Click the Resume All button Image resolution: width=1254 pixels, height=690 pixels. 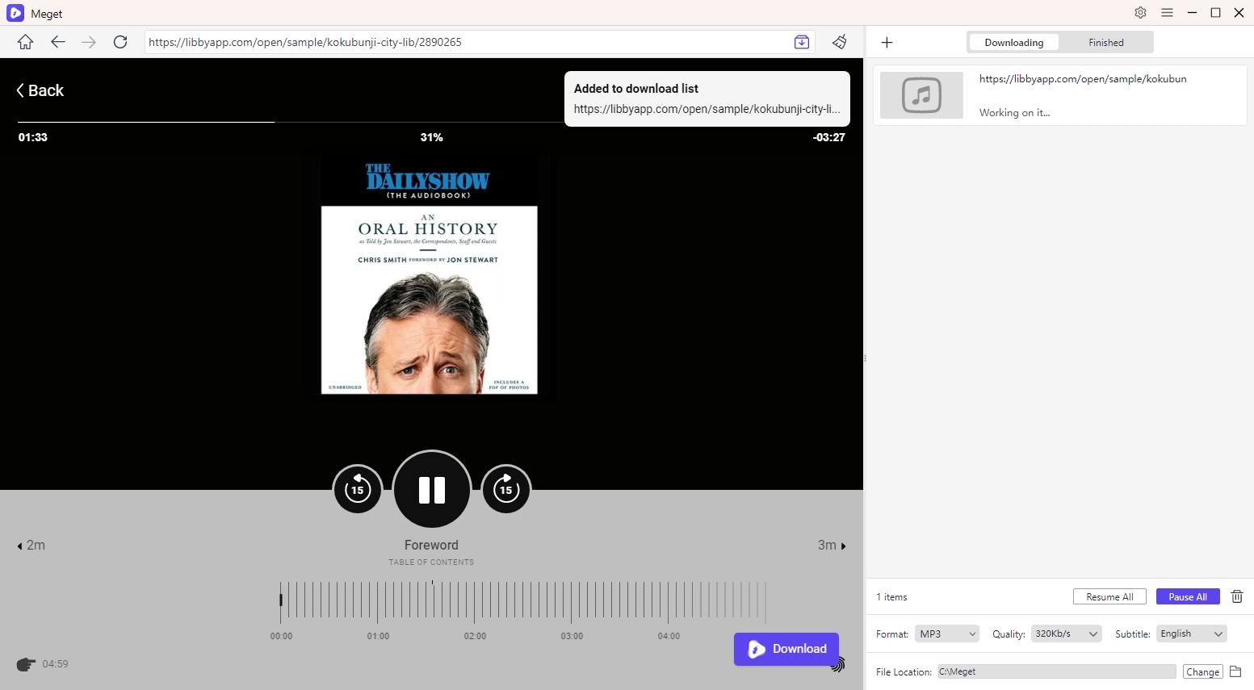pos(1109,596)
